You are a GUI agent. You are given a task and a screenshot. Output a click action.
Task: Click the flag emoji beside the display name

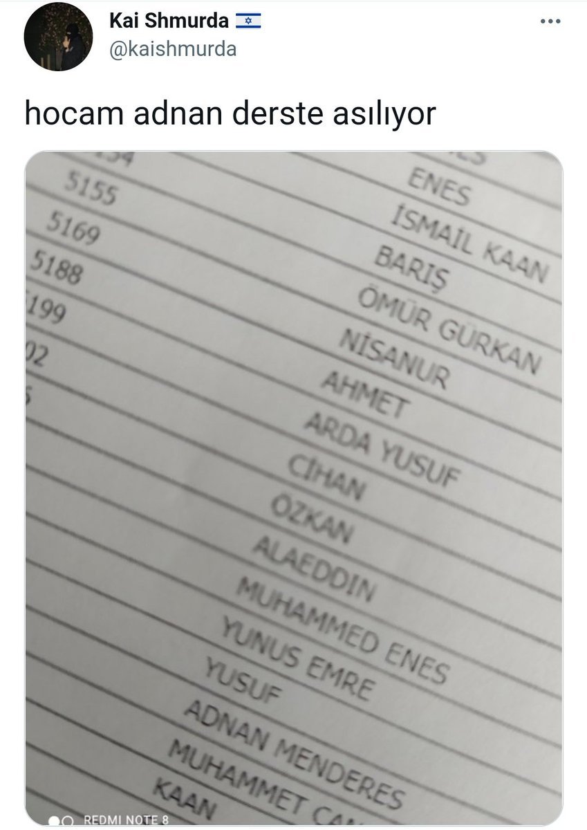pos(249,21)
